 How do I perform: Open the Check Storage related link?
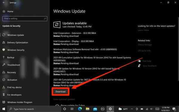click(145, 45)
